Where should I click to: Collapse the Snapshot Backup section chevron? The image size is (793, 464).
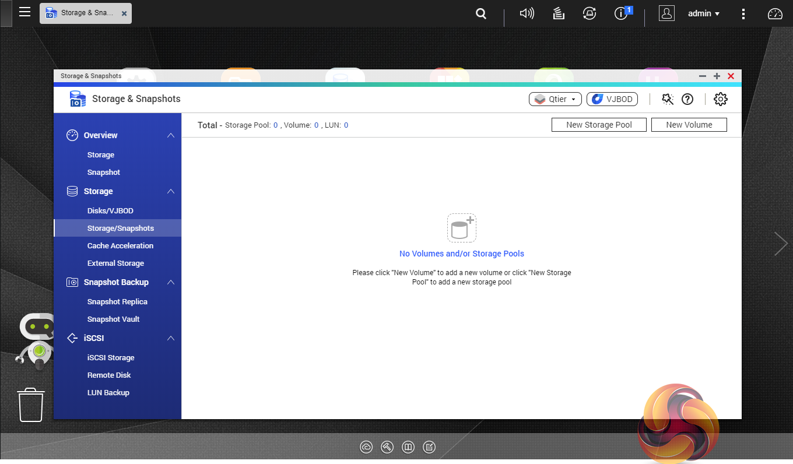(171, 282)
